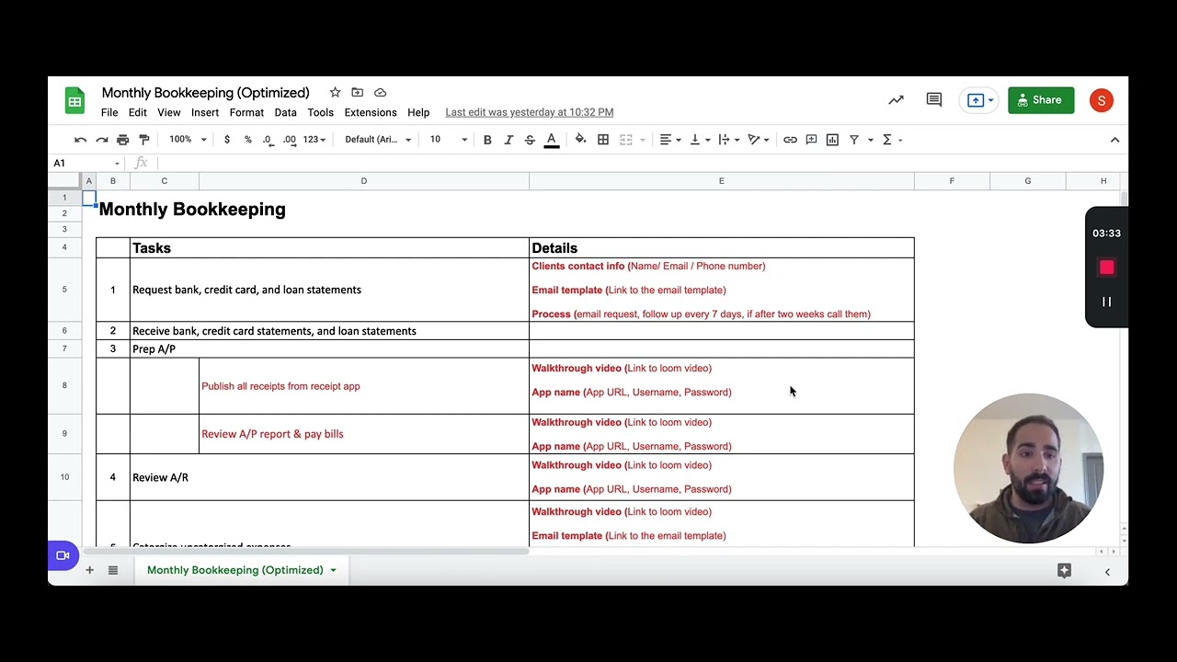Click the Insert comment icon
Viewport: 1177px width, 662px height.
pyautogui.click(x=811, y=140)
